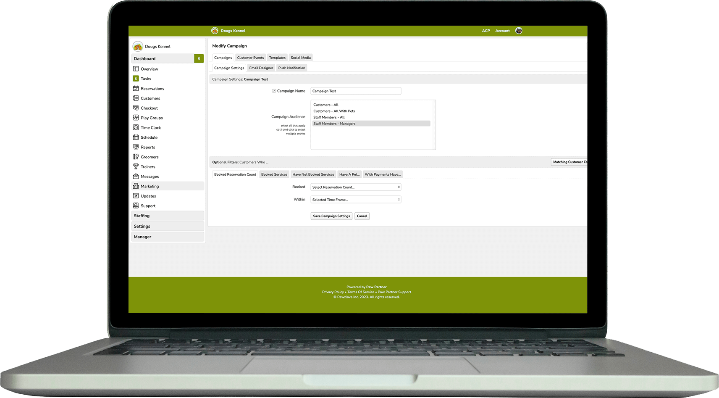Open the Social Media tab

(301, 58)
